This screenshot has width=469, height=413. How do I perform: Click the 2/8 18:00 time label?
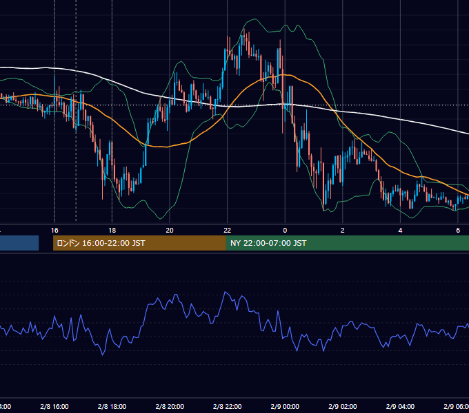click(112, 406)
